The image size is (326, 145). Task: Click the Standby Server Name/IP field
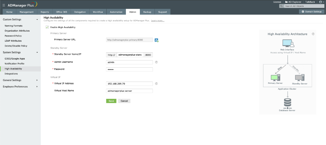coord(129,55)
